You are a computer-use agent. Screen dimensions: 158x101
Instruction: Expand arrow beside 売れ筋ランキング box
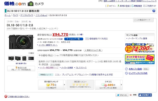pos(64,85)
